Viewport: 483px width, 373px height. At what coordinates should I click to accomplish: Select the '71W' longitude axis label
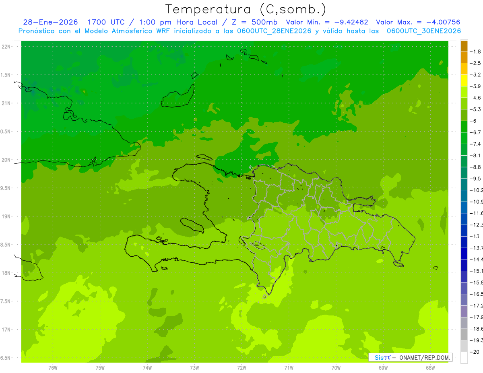coord(289,368)
